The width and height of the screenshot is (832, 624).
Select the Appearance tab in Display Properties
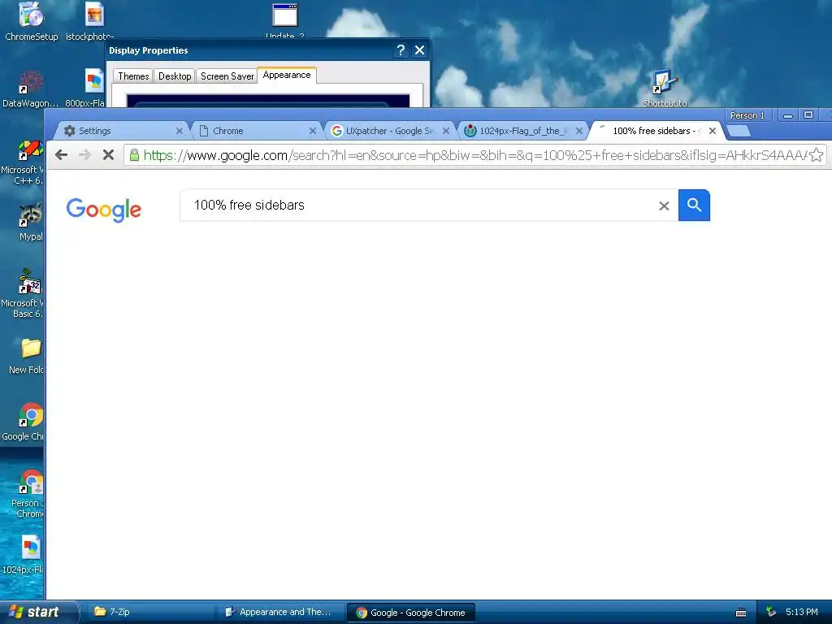(x=287, y=75)
